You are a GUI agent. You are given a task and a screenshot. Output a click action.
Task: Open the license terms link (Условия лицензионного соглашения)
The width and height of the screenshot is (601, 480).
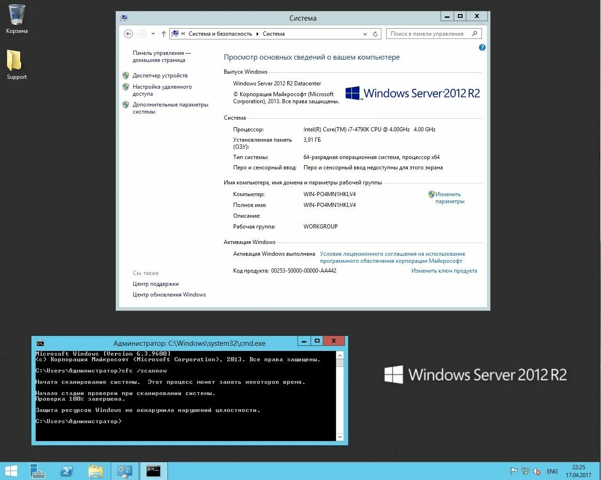[392, 257]
